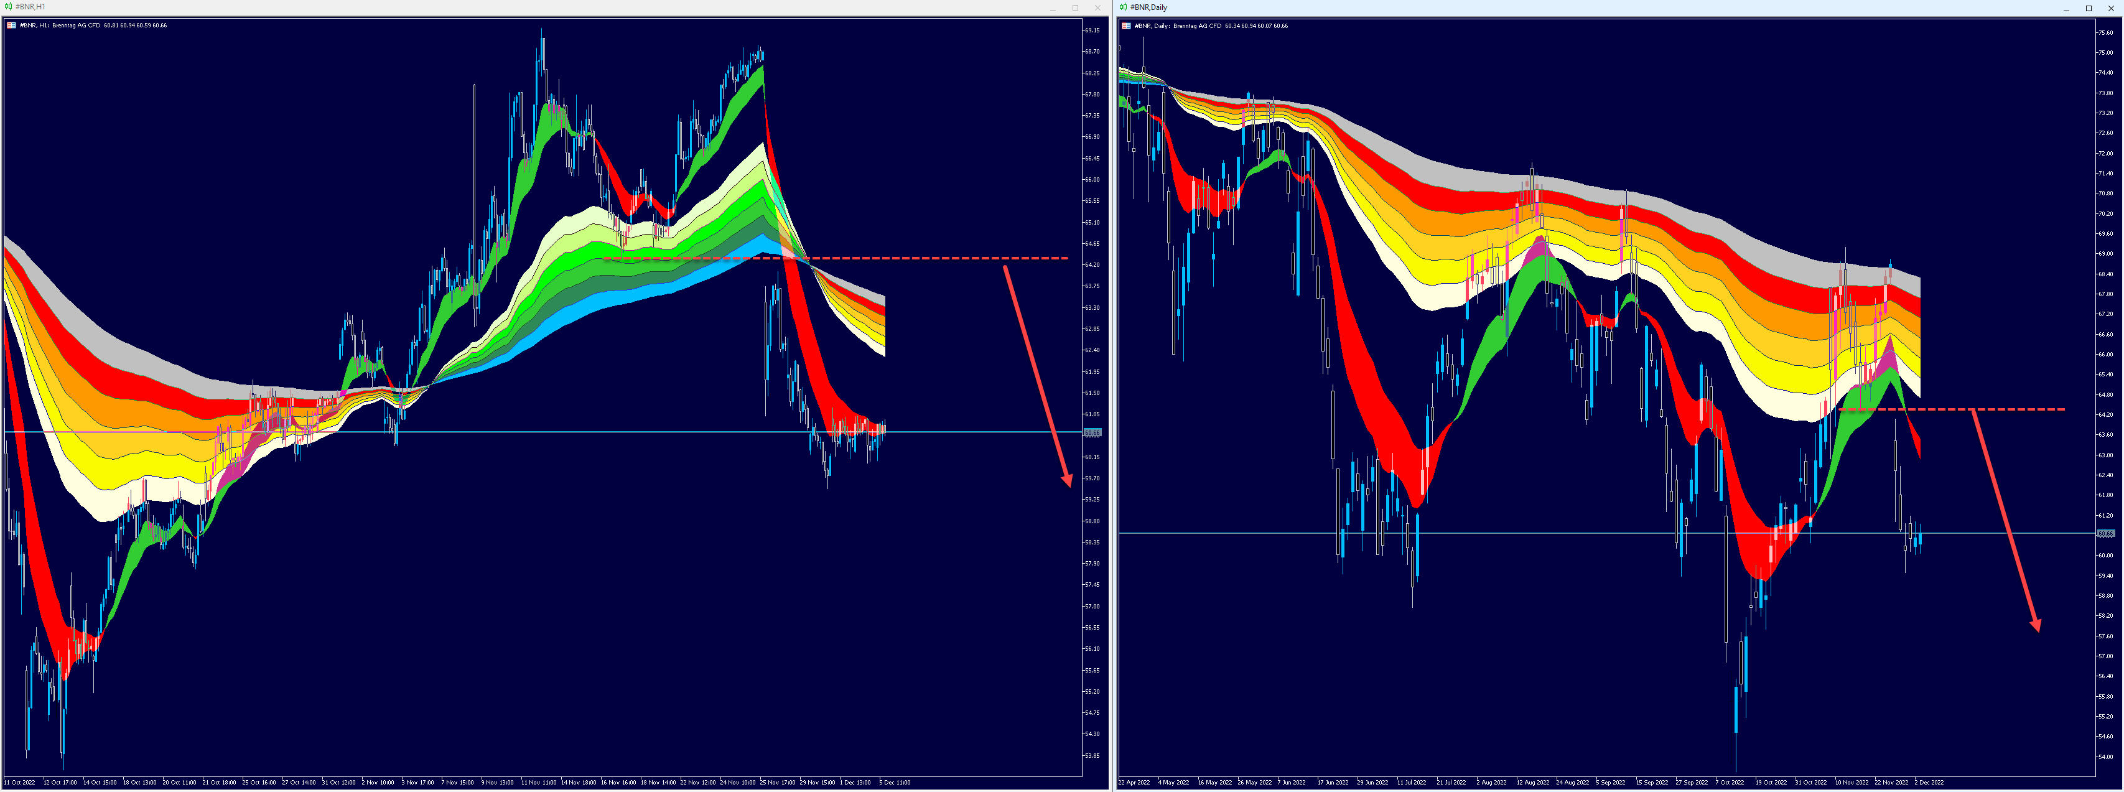Click the '12 Aug 2022' date on the Daily time axis
This screenshot has width=2124, height=792.
coord(1533,783)
